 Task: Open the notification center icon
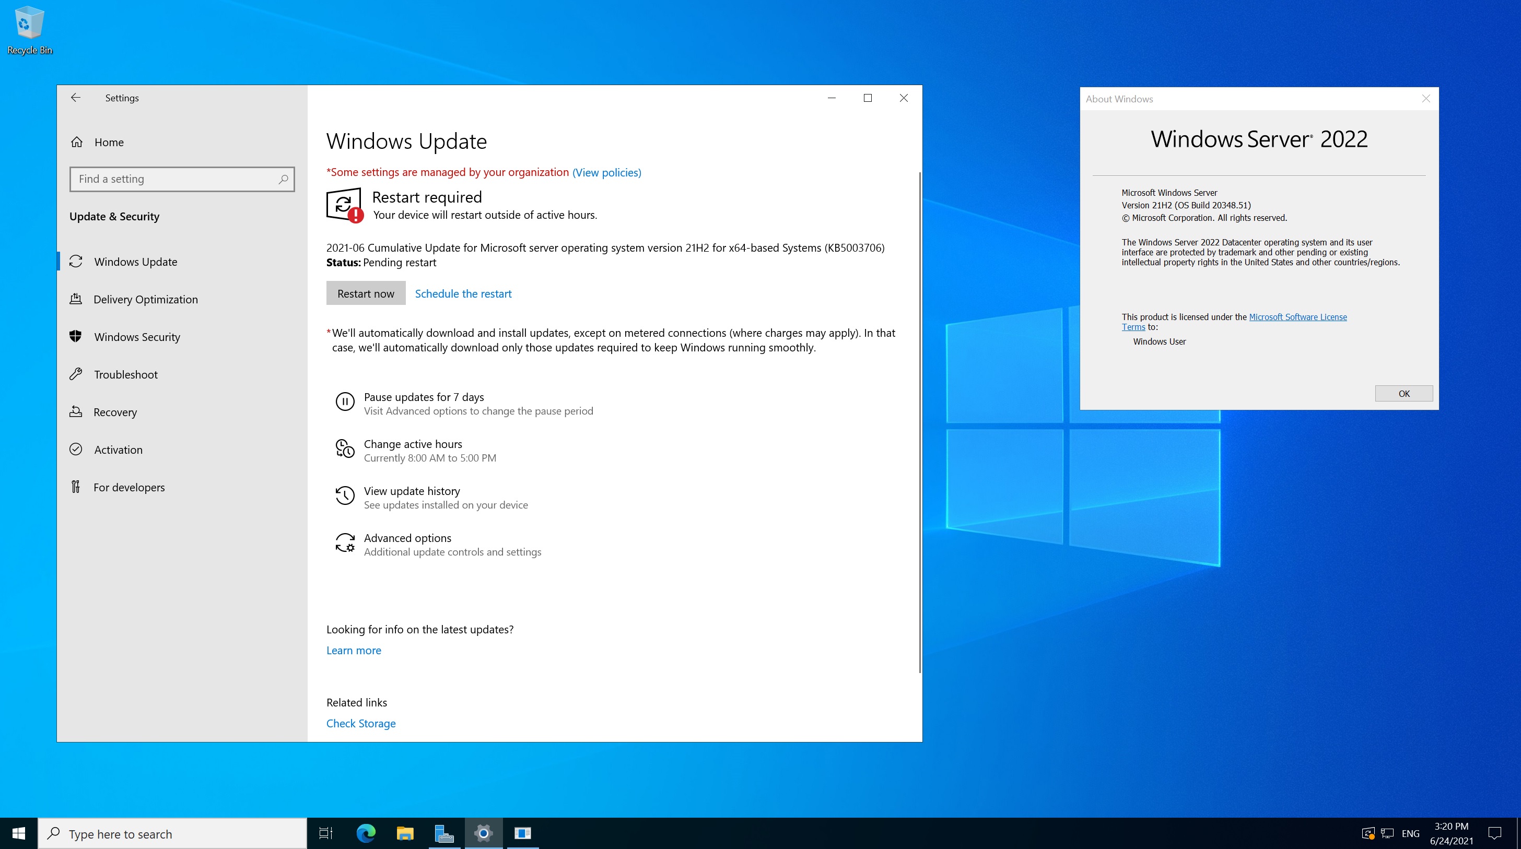pos(1495,833)
